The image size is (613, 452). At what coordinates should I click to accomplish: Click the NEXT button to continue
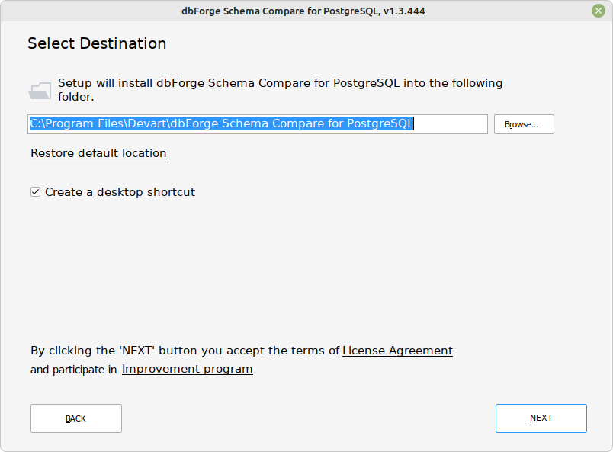(541, 418)
